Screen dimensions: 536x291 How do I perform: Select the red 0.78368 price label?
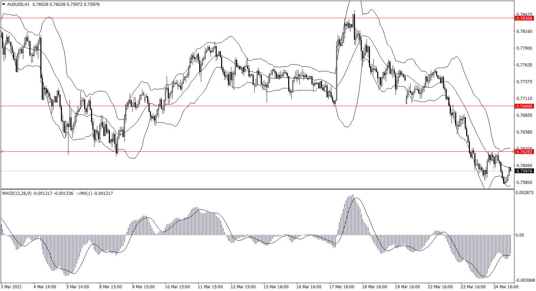pyautogui.click(x=524, y=18)
